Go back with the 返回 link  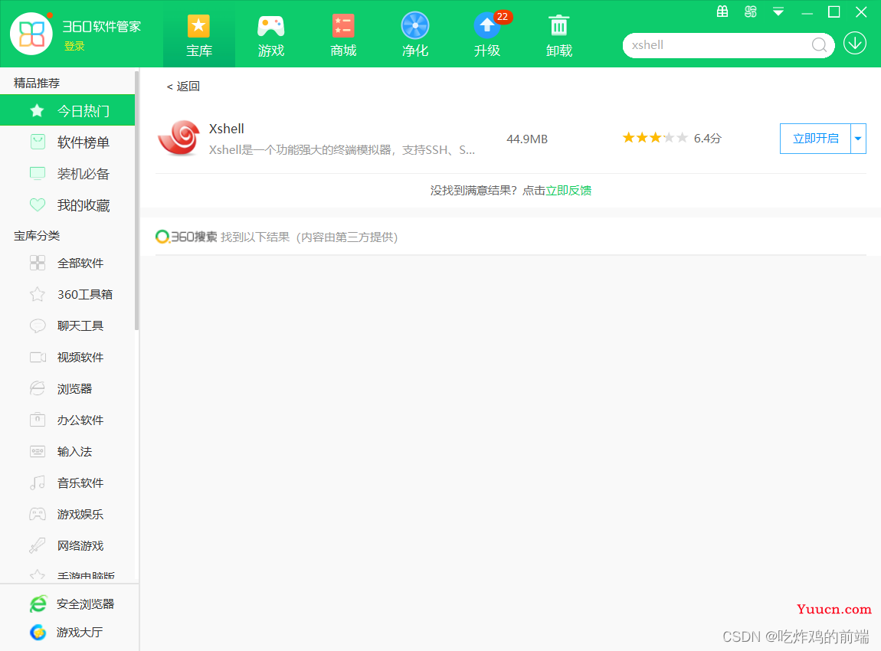click(x=183, y=86)
